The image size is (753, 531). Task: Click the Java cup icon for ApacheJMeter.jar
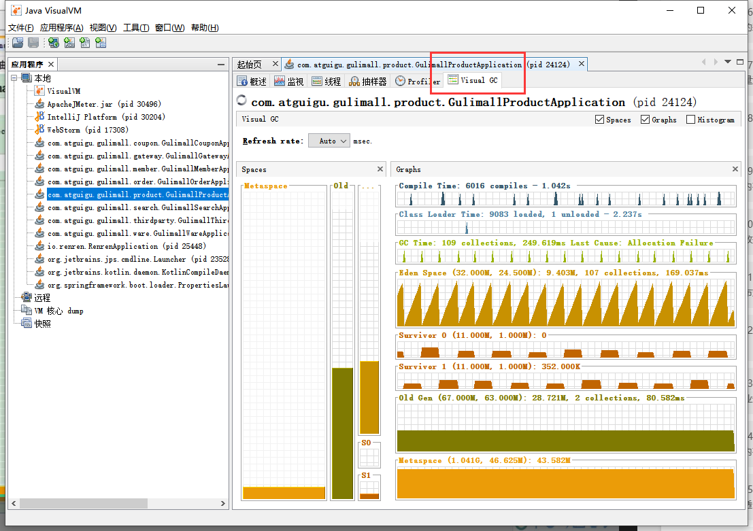click(40, 104)
